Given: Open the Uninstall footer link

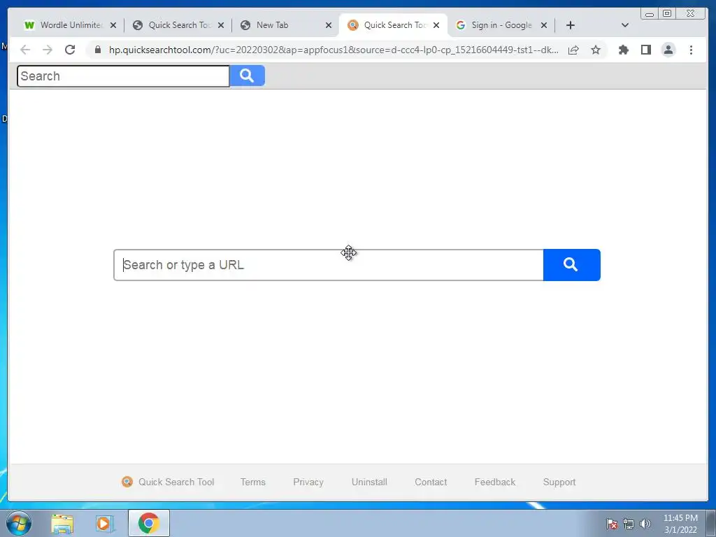Looking at the screenshot, I should pyautogui.click(x=369, y=482).
